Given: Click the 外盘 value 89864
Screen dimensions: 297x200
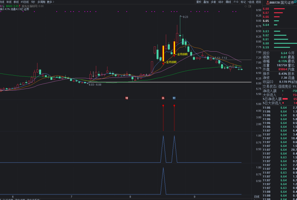Looking at the screenshot, I should (283, 70).
